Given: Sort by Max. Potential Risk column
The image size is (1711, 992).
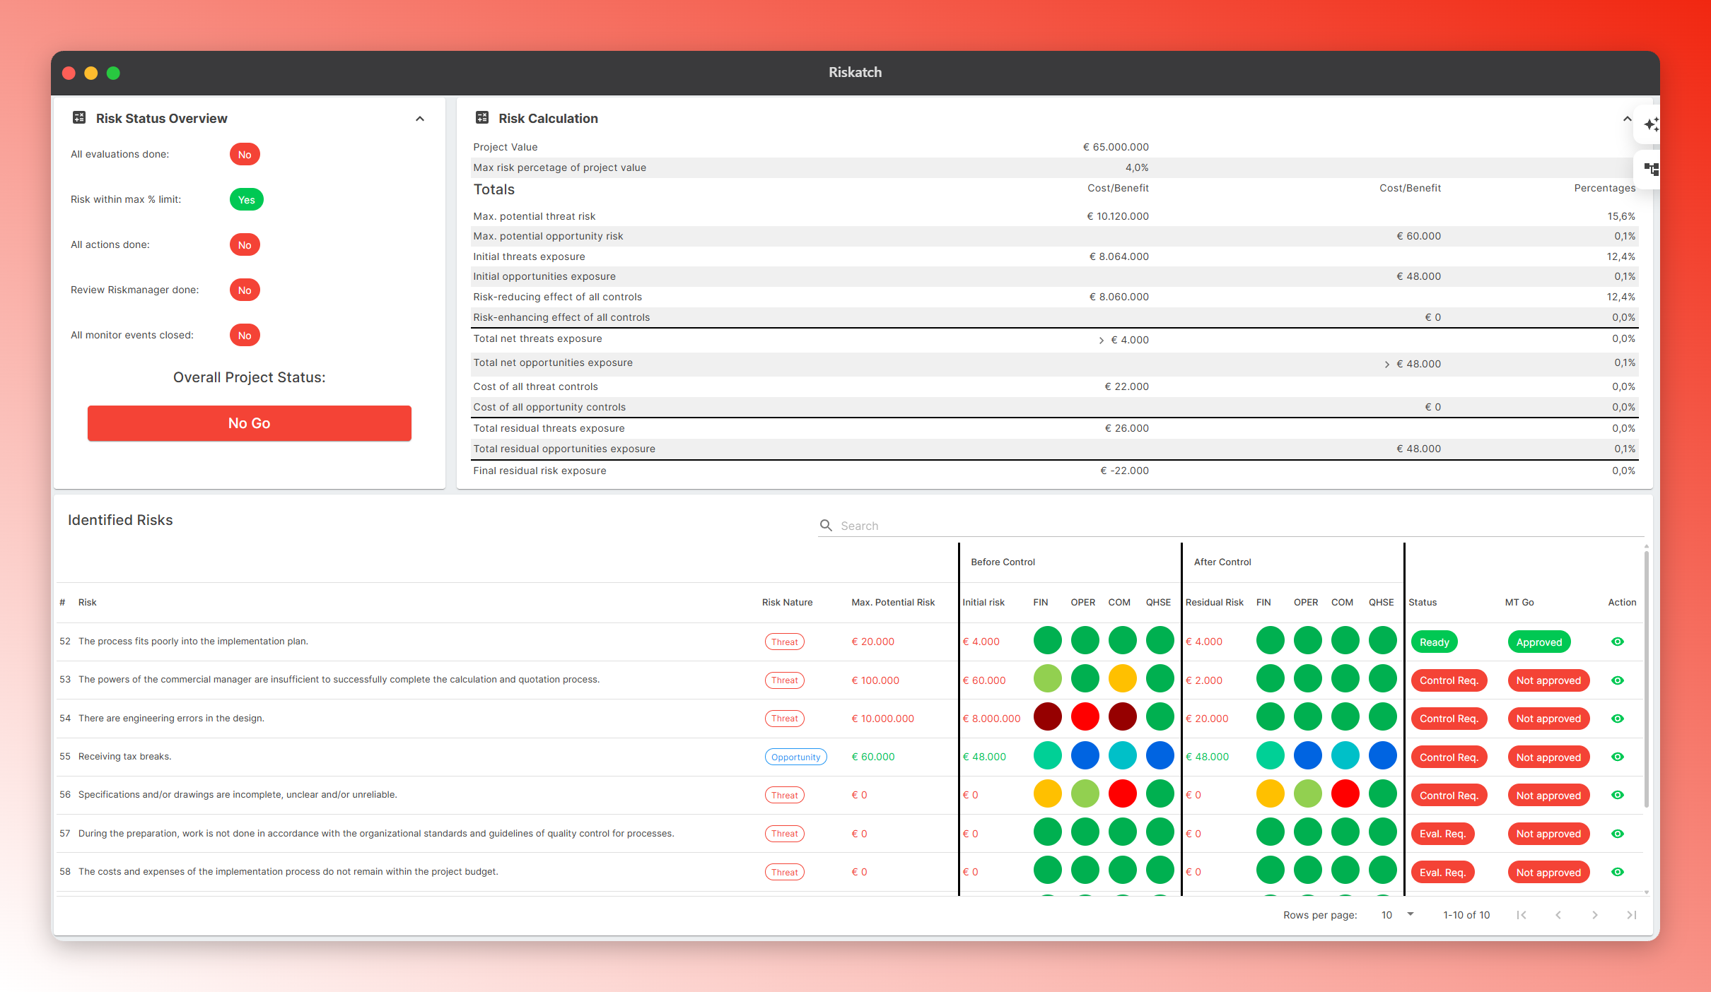Looking at the screenshot, I should (893, 602).
